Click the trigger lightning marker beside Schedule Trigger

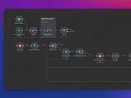[14, 19]
